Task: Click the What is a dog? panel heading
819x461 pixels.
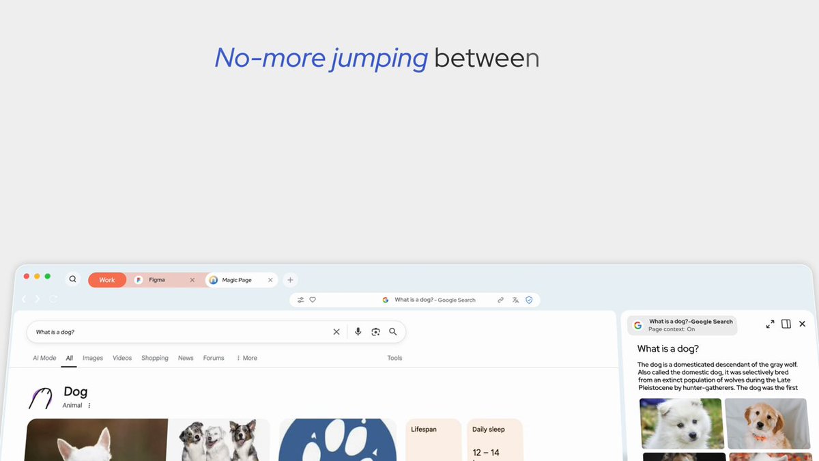Action: [x=668, y=349]
